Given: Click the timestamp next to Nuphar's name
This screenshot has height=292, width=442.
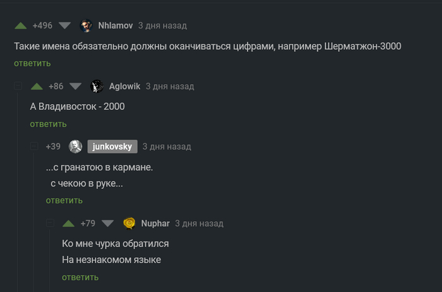Looking at the screenshot, I should pyautogui.click(x=199, y=223).
